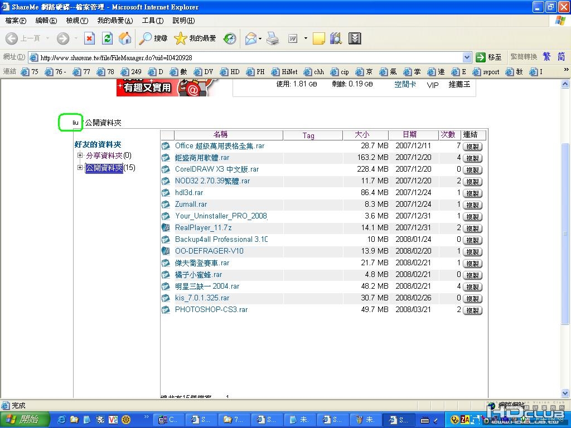Sort by 日期 column header
Viewport: 571px width, 428px height.
coord(414,135)
